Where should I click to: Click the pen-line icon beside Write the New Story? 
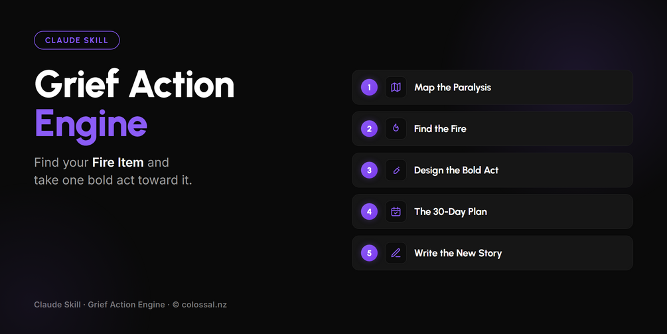[x=396, y=253]
